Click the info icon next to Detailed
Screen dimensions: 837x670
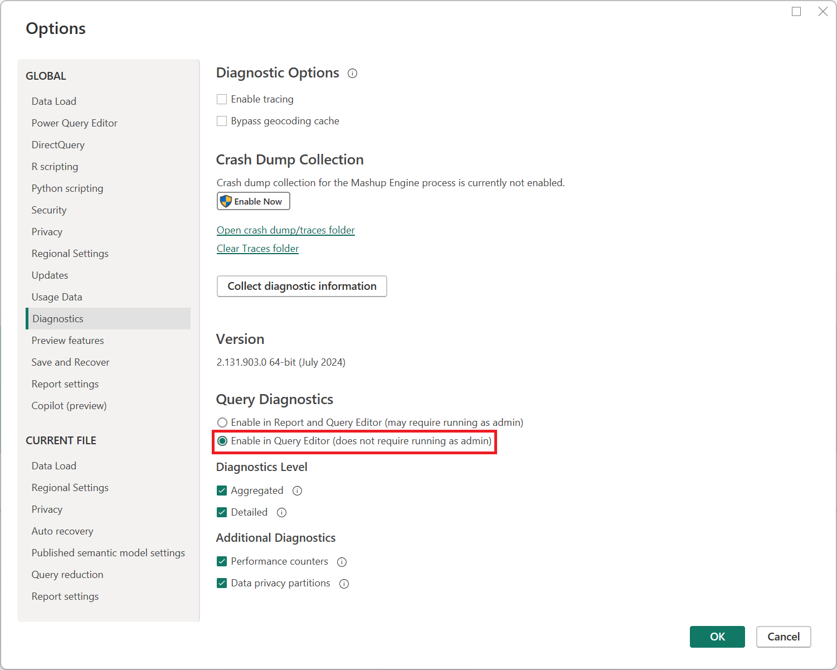click(x=282, y=512)
